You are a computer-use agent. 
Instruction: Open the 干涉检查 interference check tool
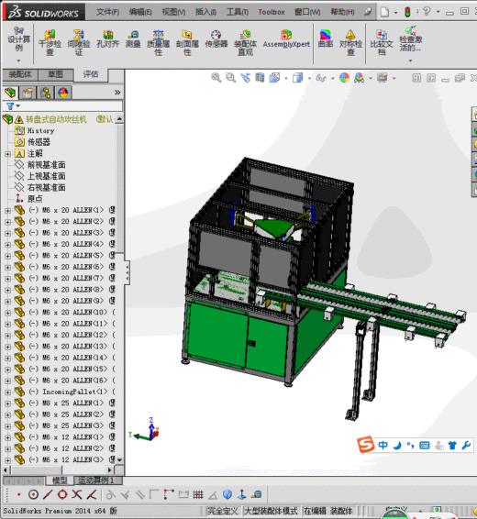tap(50, 42)
